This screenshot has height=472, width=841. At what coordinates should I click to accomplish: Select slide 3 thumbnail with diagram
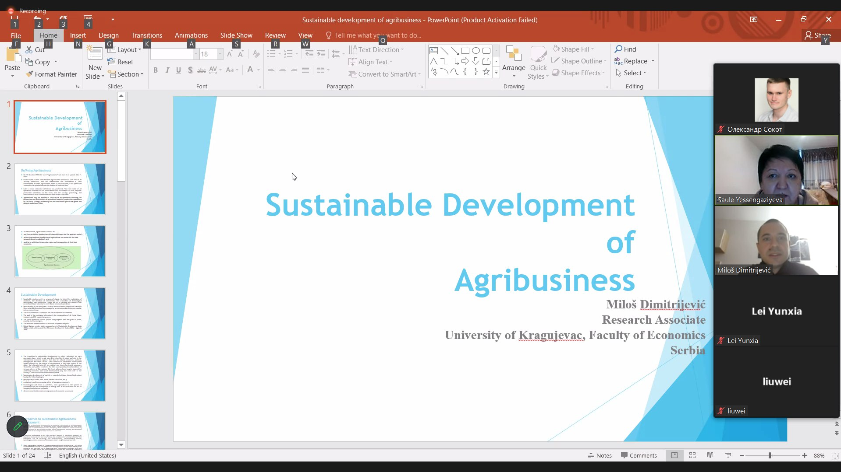point(60,251)
